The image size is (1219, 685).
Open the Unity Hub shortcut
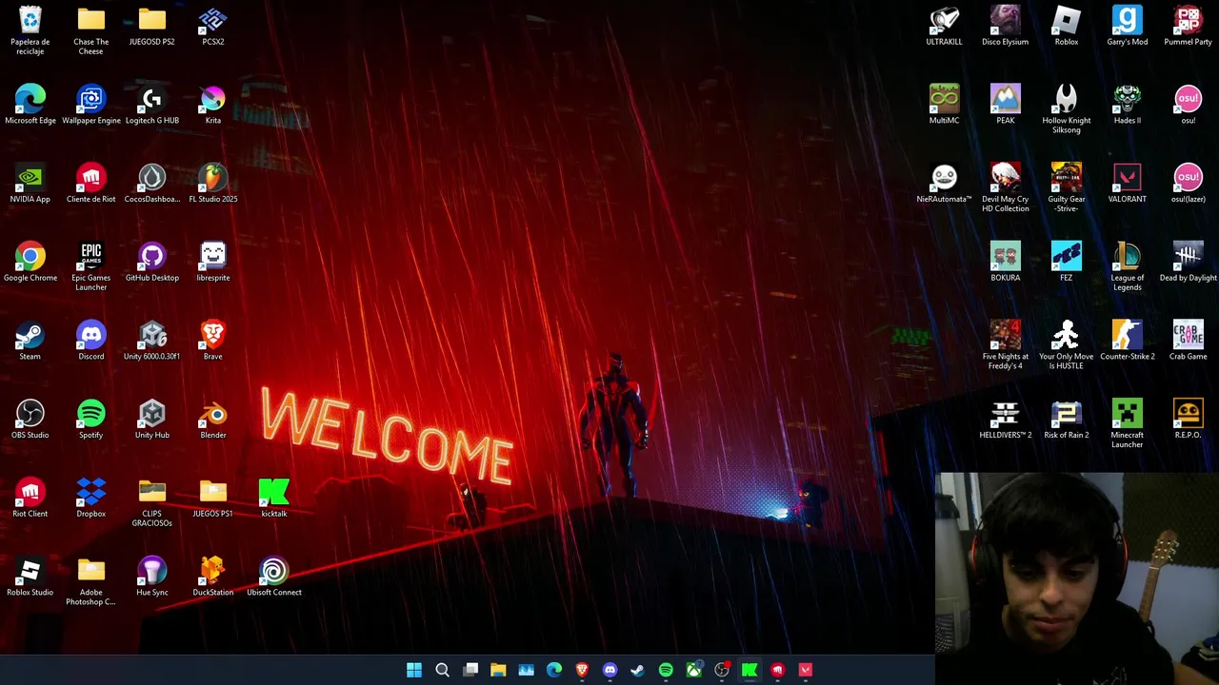[152, 420]
